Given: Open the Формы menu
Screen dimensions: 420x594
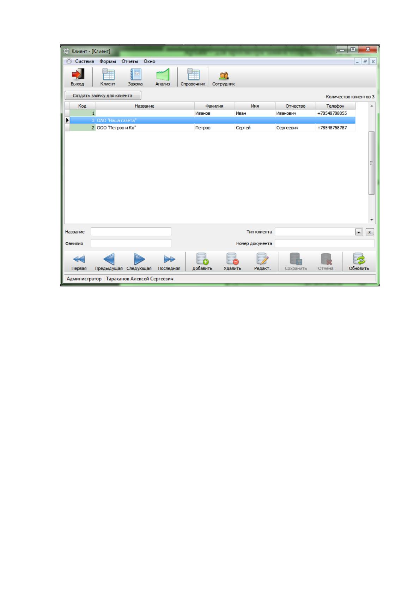Looking at the screenshot, I should (x=108, y=61).
